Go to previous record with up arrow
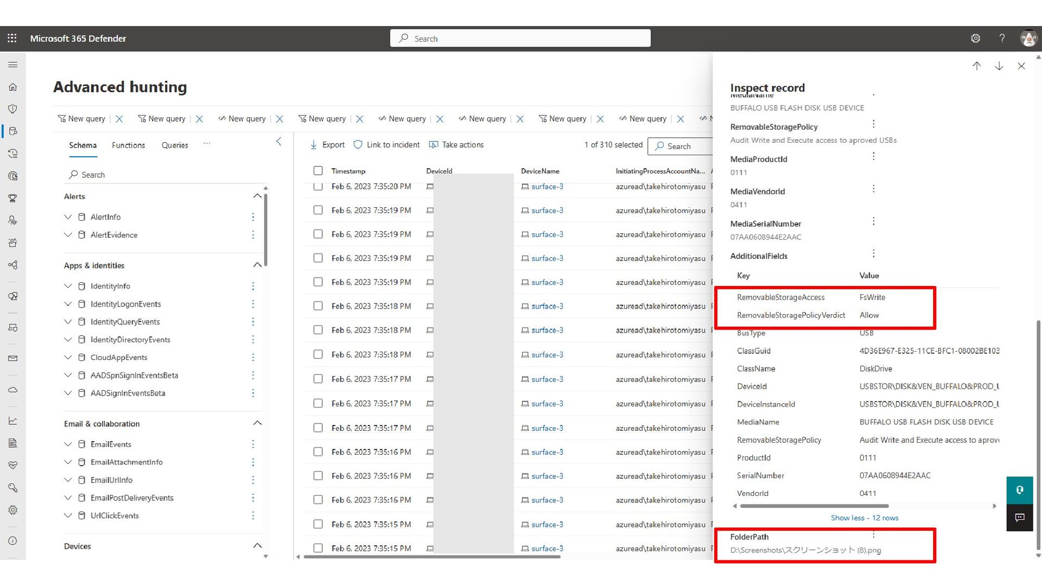Image resolution: width=1042 pixels, height=586 pixels. pyautogui.click(x=976, y=66)
